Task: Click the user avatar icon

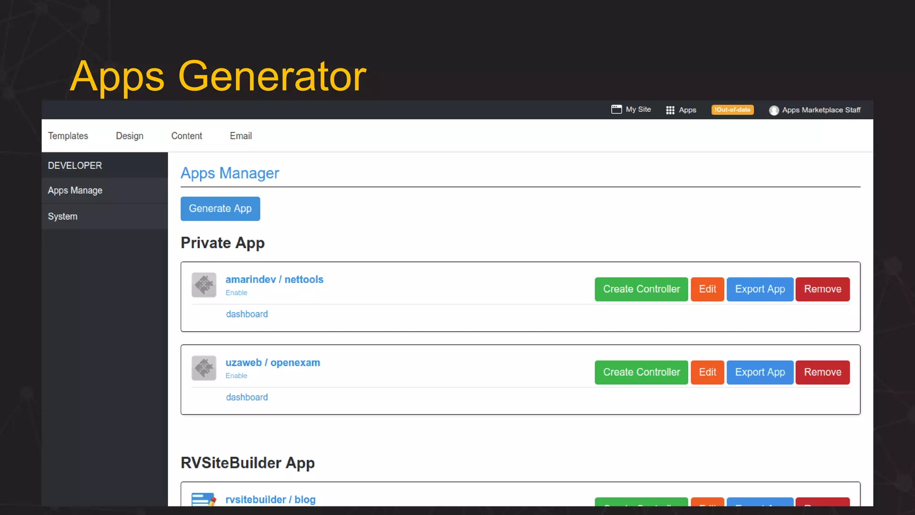Action: [x=774, y=110]
